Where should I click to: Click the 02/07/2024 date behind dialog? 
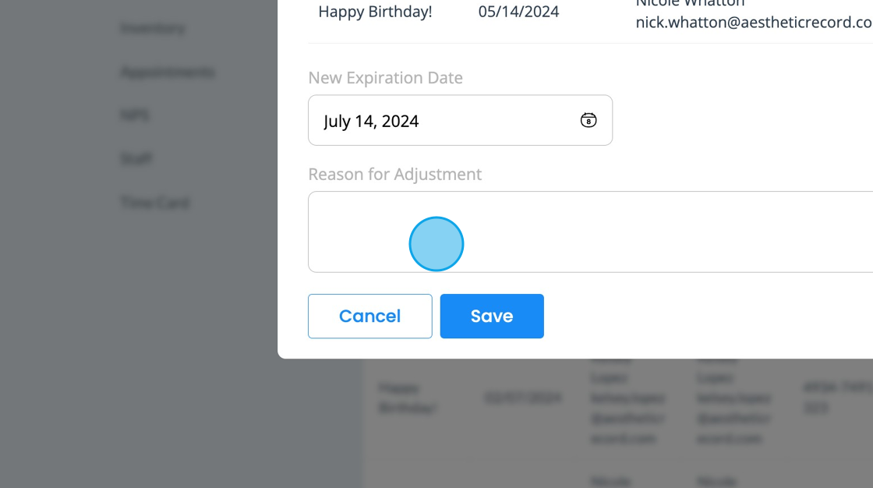click(x=522, y=398)
